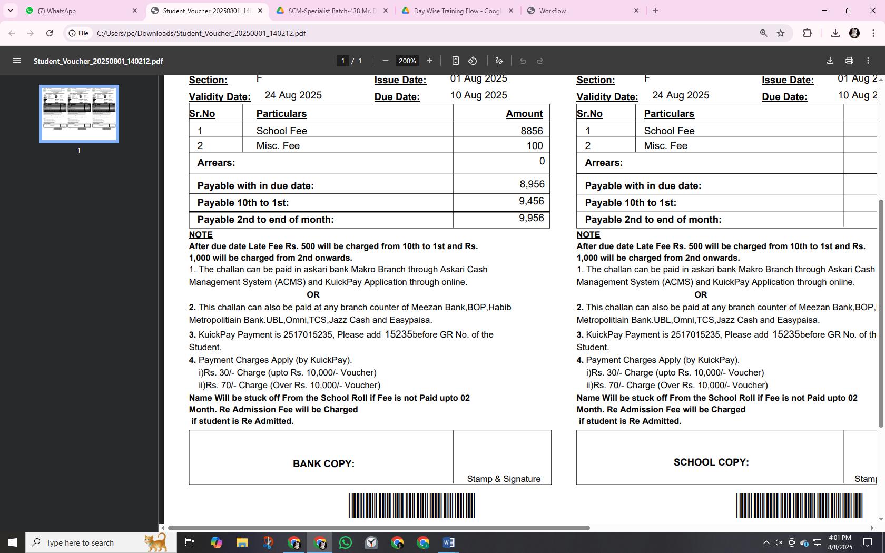Click scroll right arrow of horizontal scrollbar
The image size is (885, 553).
click(x=872, y=528)
